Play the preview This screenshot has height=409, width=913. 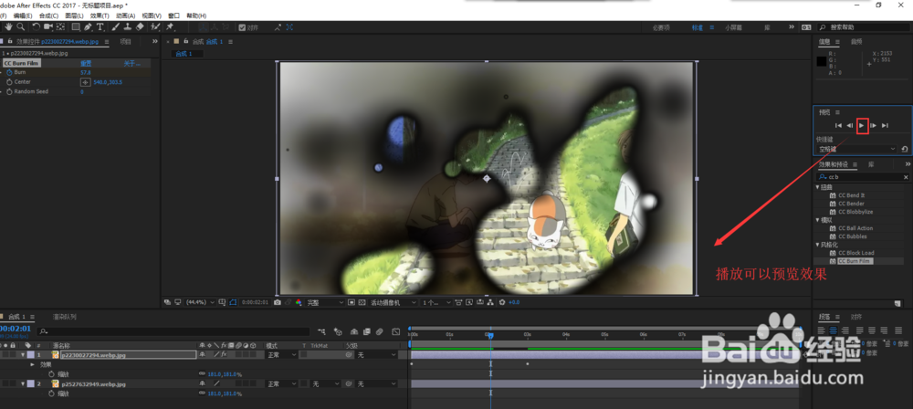click(862, 125)
